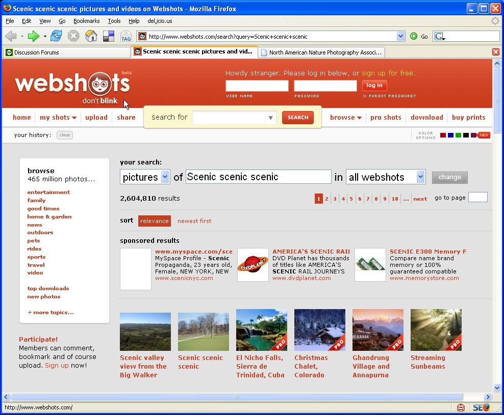Viewport: 504px width, 415px height.
Task: Click the Webshots logo
Action: [x=73, y=87]
